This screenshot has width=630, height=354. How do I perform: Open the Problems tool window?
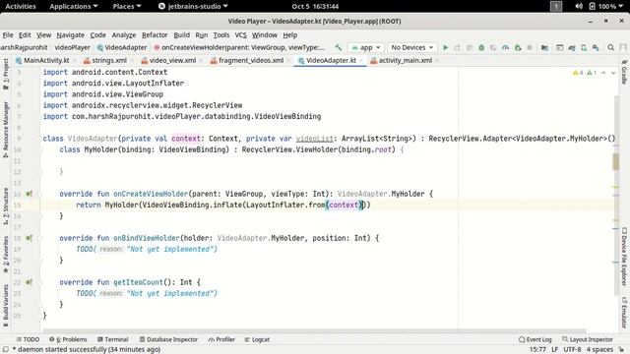point(68,339)
